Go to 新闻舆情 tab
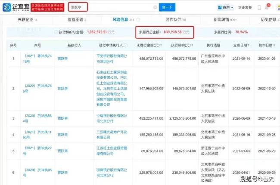This screenshot has height=185, width=280. [225, 19]
